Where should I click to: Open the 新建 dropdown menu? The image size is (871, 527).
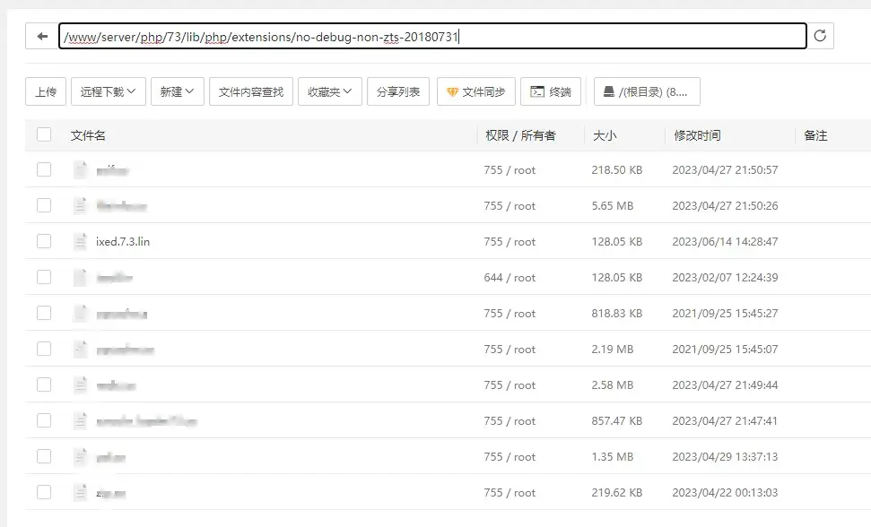point(177,91)
